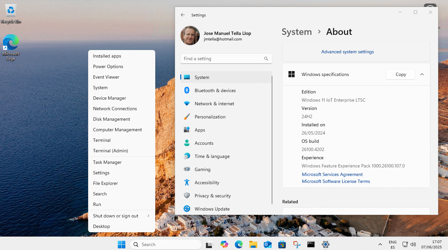Screen dimensions: 448x250
Task: Click the back arrow in Settings
Action: click(x=183, y=15)
